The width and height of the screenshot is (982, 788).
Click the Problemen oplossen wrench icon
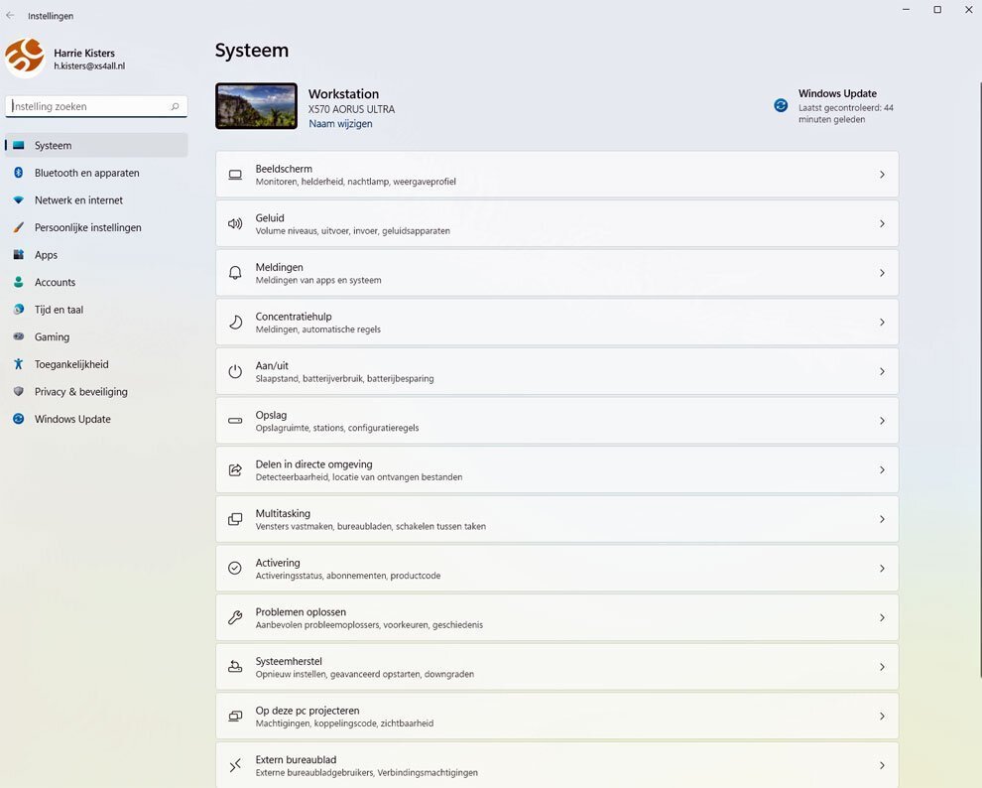point(235,617)
